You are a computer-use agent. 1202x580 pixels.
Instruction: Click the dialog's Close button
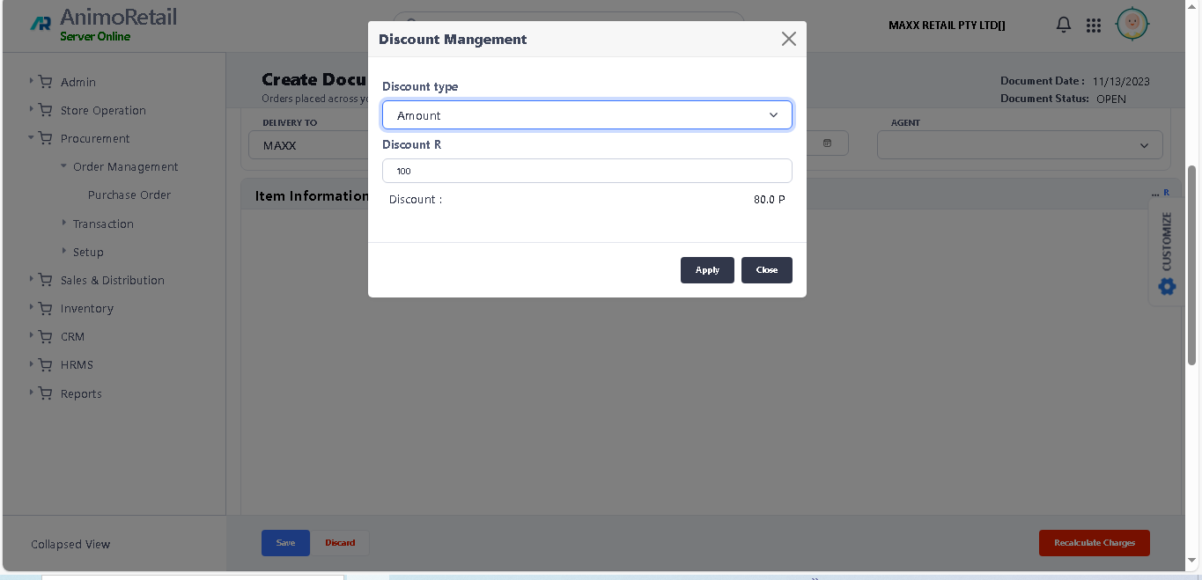pos(767,270)
